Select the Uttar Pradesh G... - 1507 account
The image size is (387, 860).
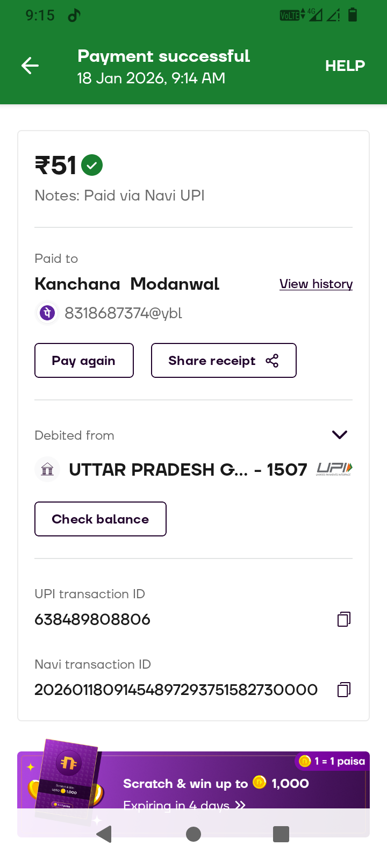point(188,470)
